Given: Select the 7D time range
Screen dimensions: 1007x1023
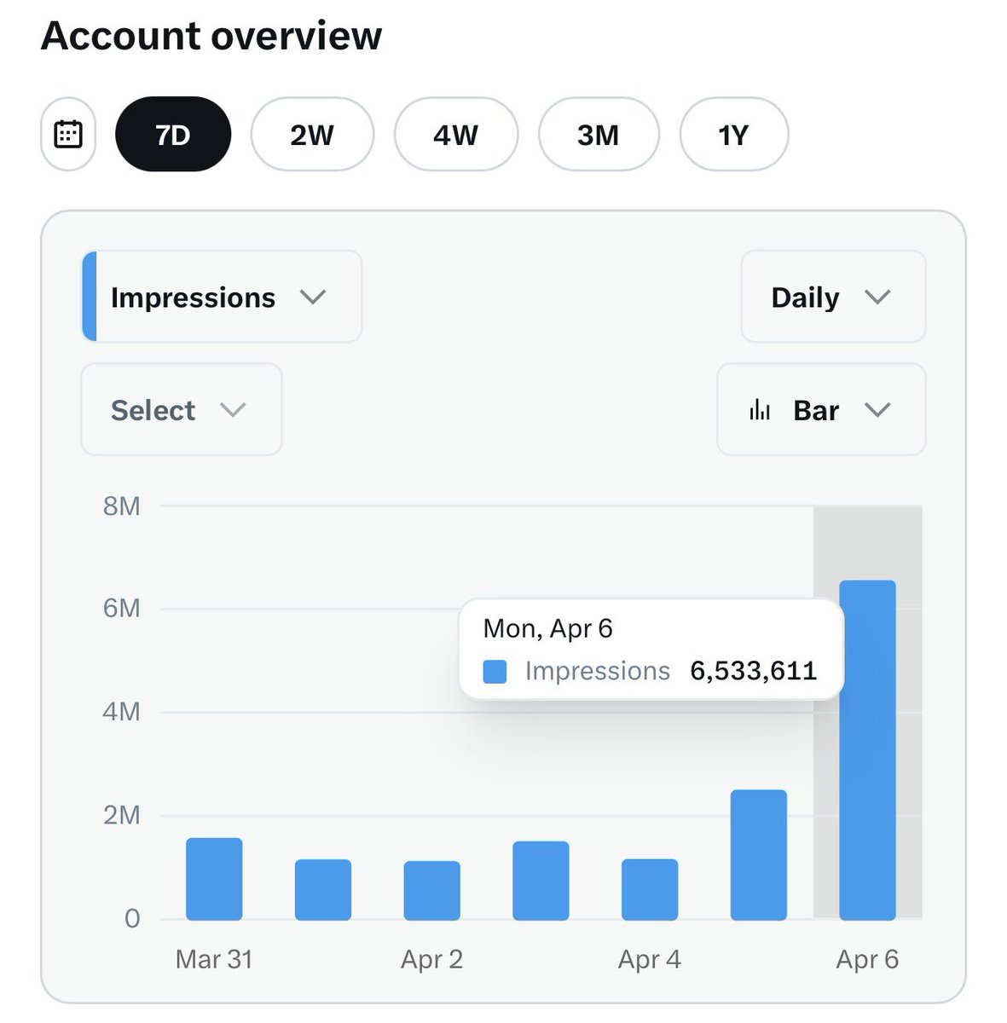Looking at the screenshot, I should click(173, 135).
